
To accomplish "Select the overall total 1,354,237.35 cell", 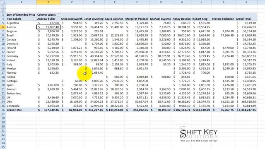I will coord(246,110).
